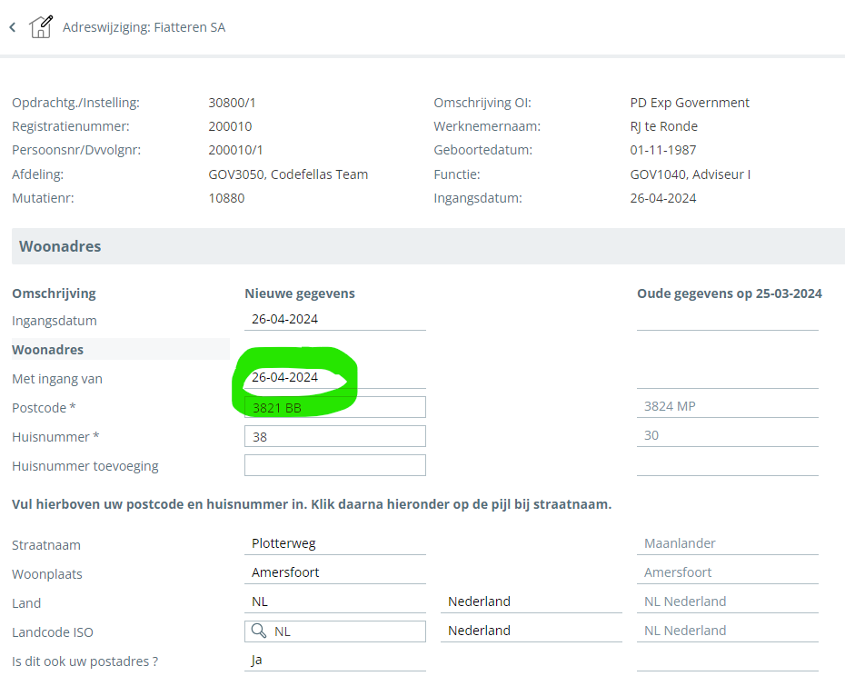This screenshot has height=686, width=845.
Task: Click the magnifier icon in Landcode ISO
Action: tap(259, 631)
